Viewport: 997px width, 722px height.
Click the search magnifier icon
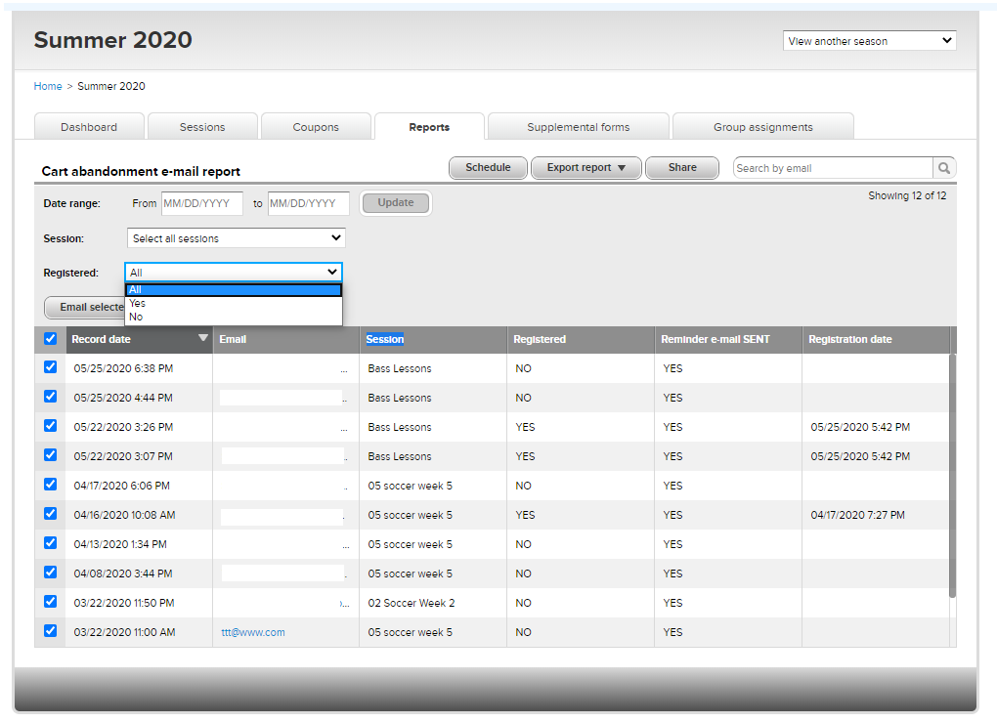pyautogui.click(x=944, y=168)
